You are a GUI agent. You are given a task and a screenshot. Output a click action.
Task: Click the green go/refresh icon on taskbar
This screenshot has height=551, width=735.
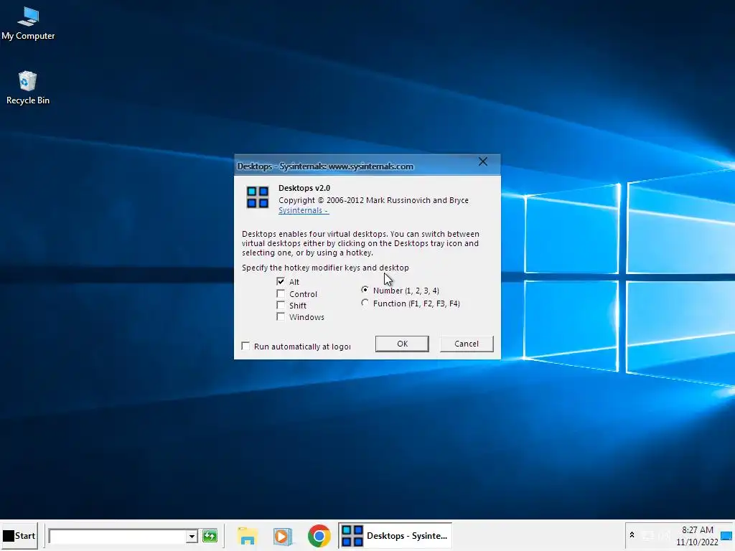[x=210, y=536]
